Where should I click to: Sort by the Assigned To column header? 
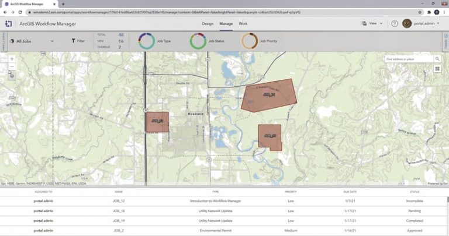[x=43, y=192]
